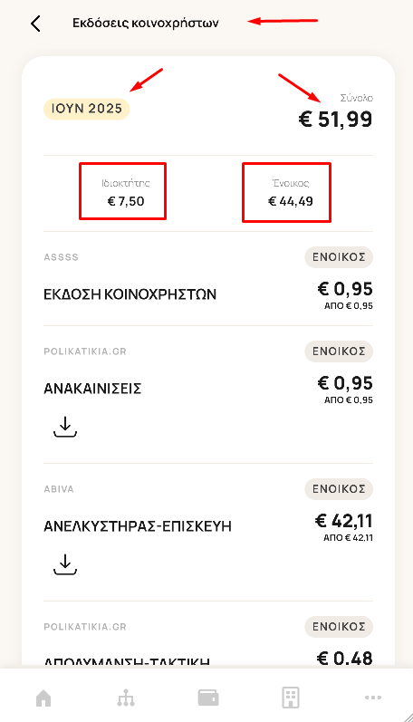413x722 pixels.
Task: Tap the total amount € 51,99
Action: [336, 120]
